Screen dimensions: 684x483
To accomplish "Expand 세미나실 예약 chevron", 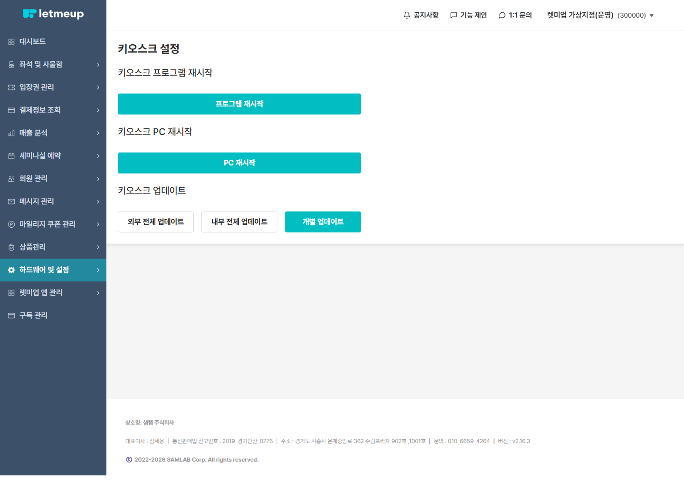I will click(x=98, y=156).
